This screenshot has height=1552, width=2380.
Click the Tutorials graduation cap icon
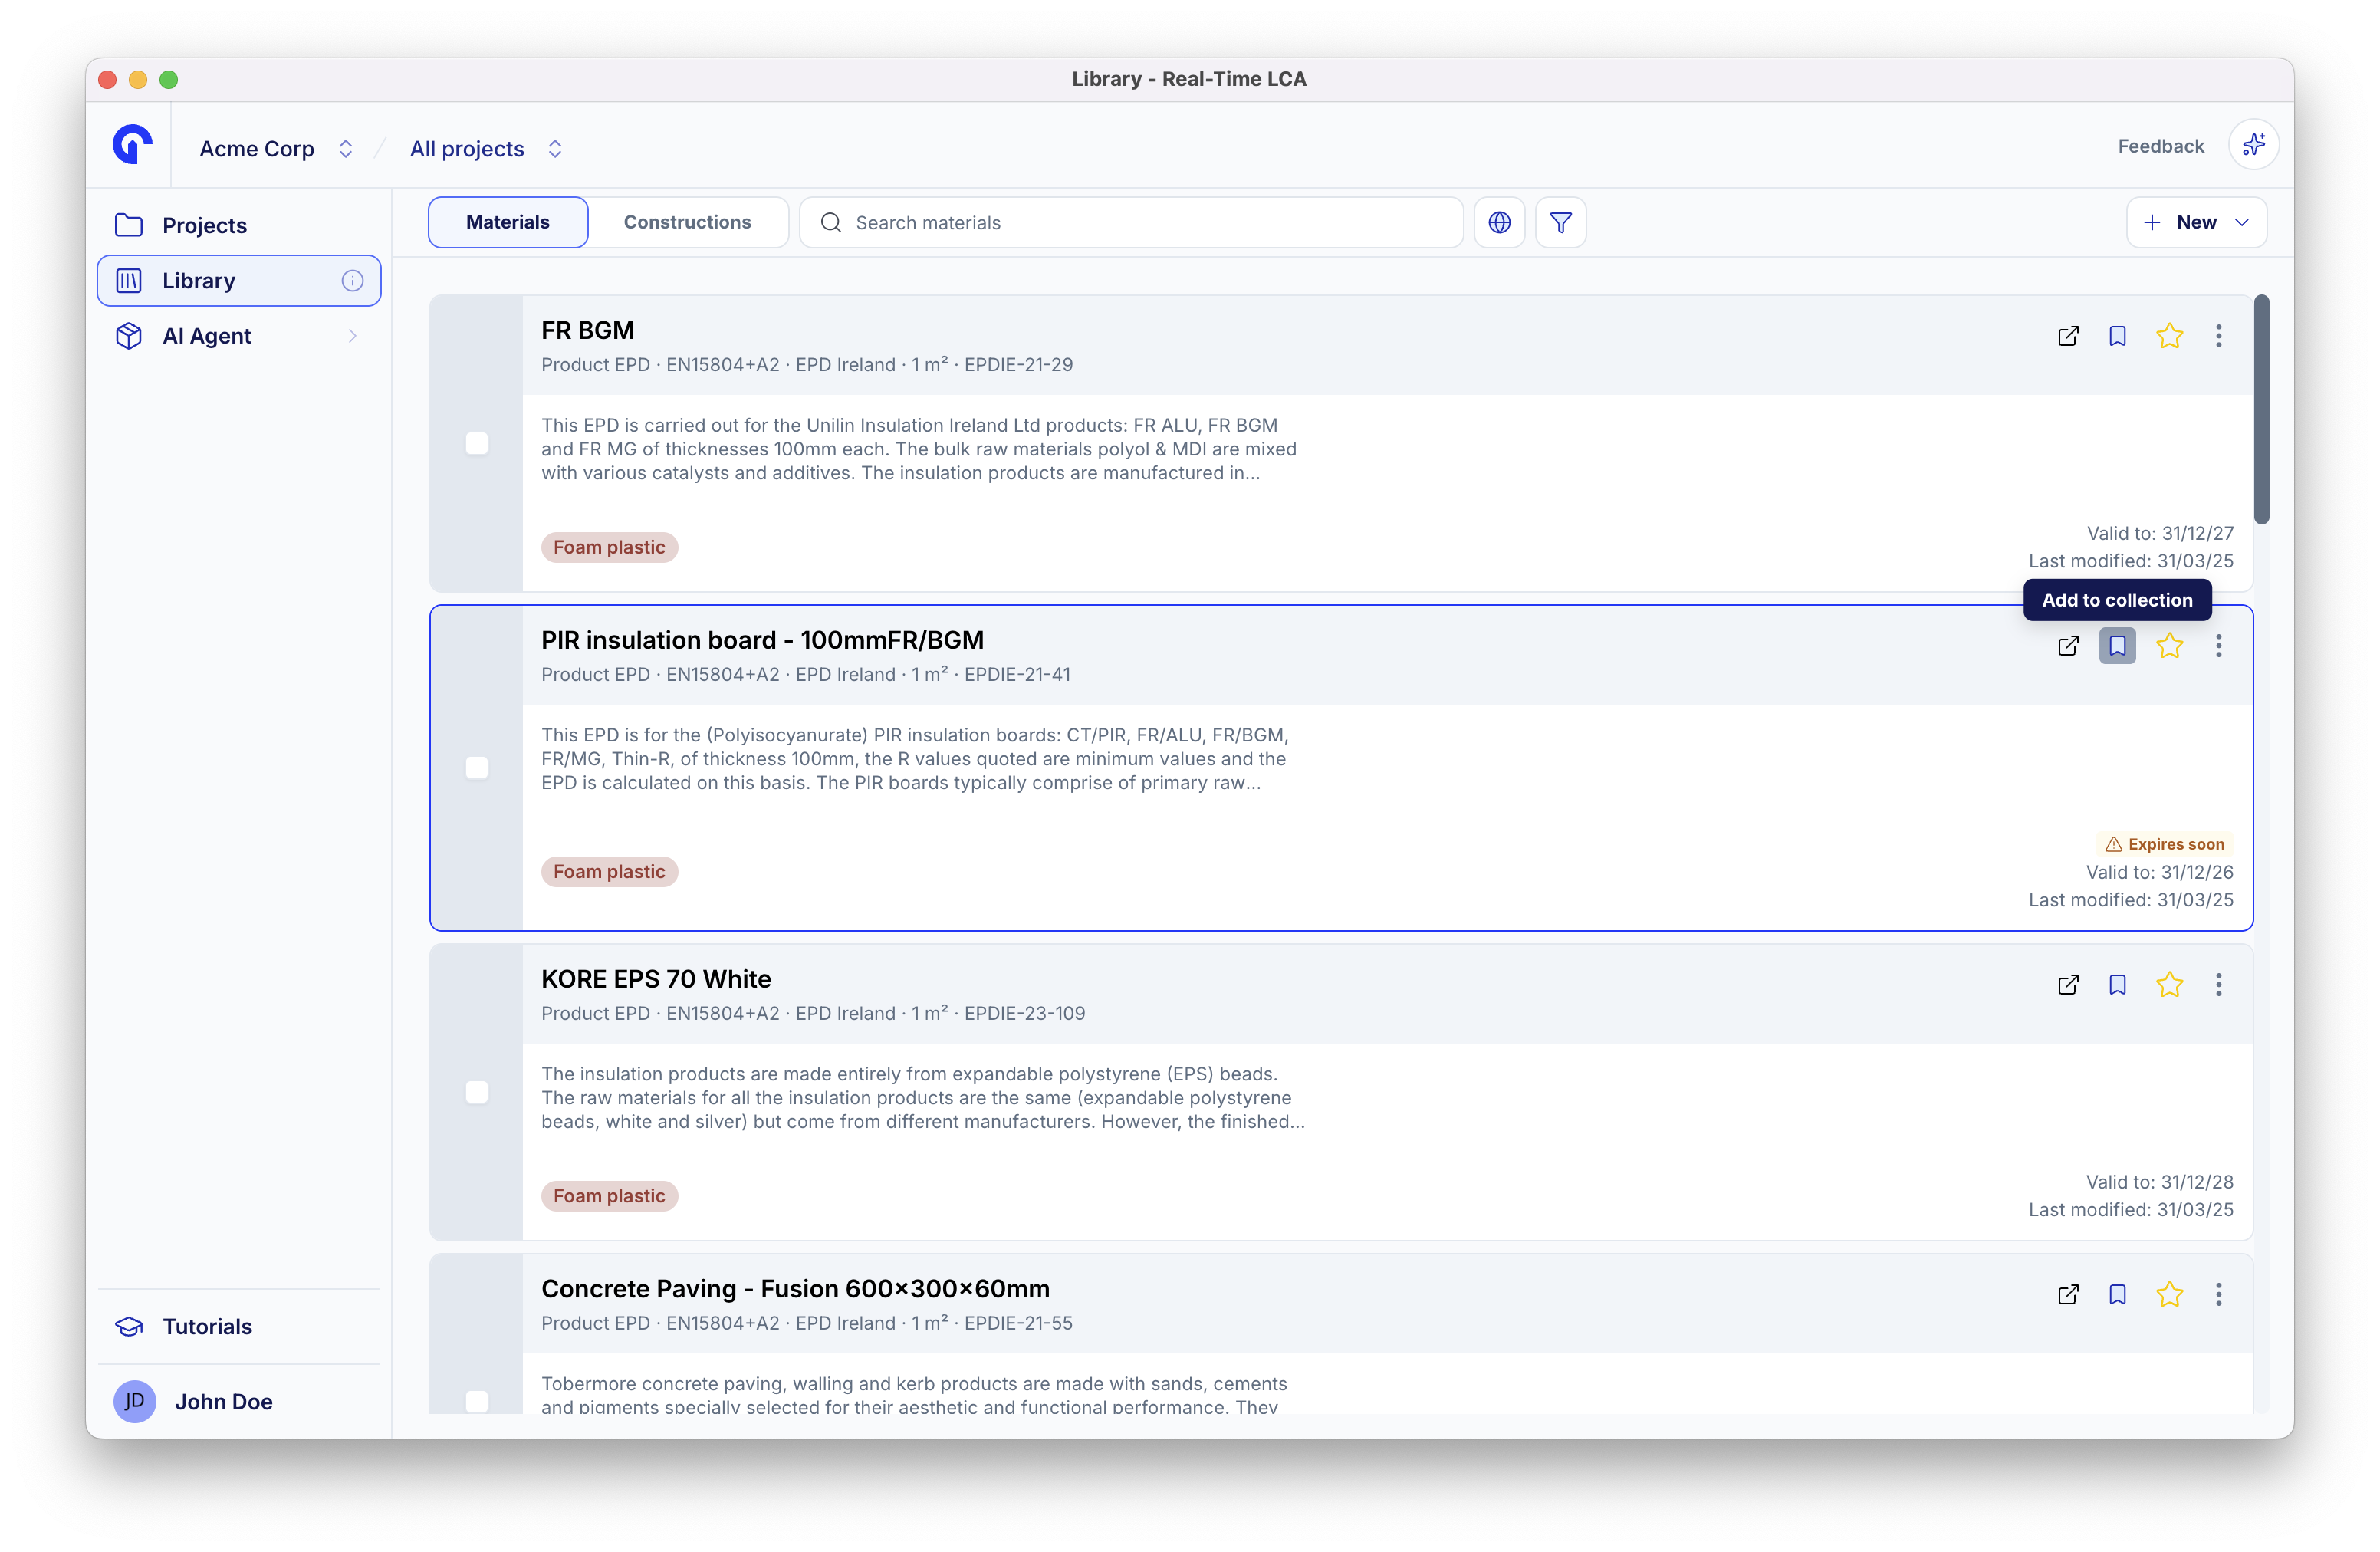click(x=129, y=1327)
